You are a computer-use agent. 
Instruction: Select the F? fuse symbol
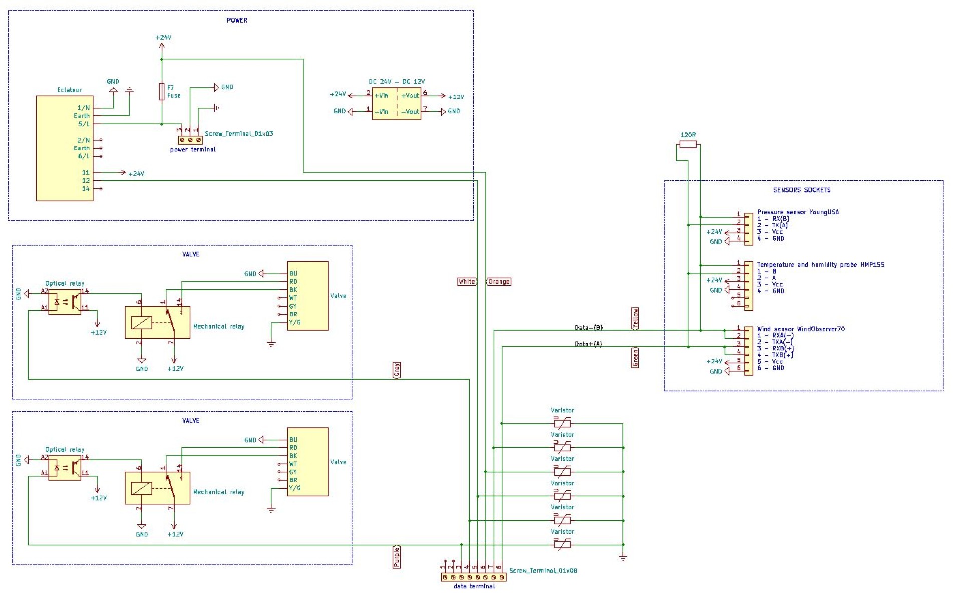pyautogui.click(x=161, y=92)
